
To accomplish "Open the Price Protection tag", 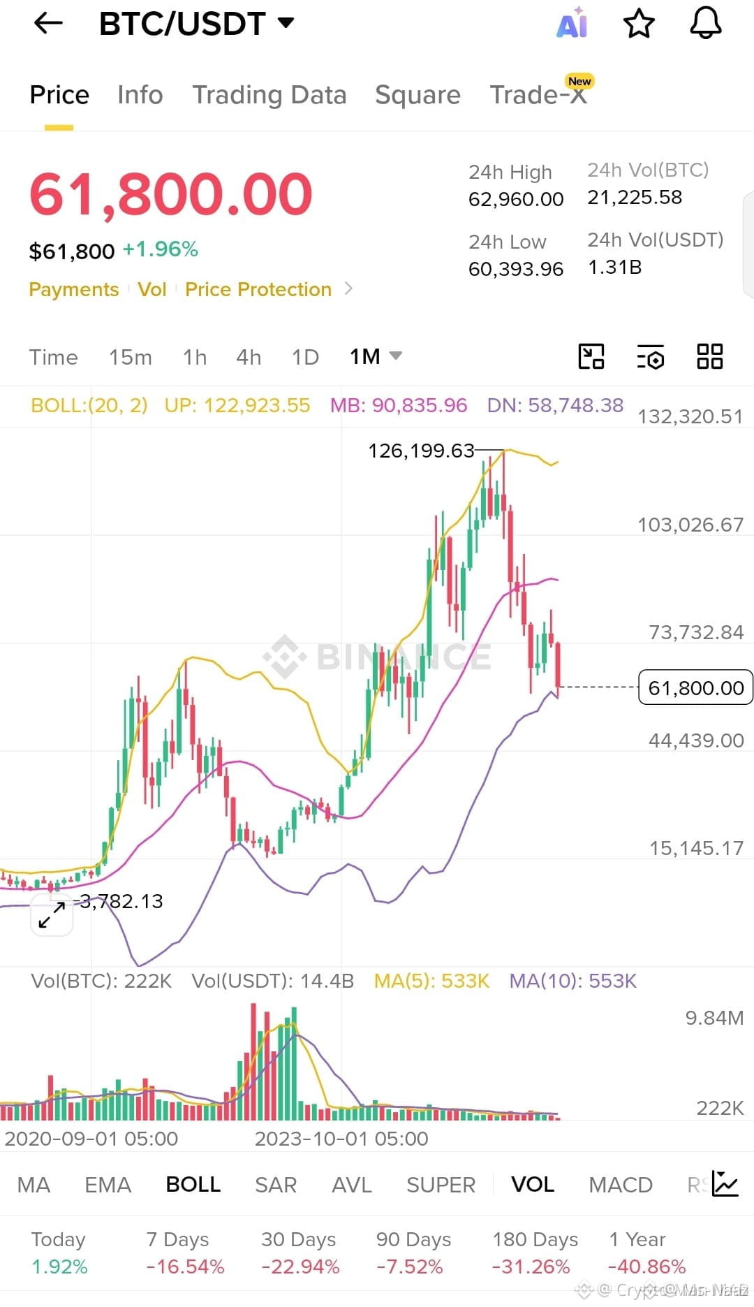I will click(258, 289).
